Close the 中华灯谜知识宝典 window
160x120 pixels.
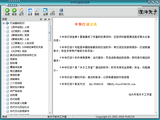pyautogui.click(x=157, y=2)
